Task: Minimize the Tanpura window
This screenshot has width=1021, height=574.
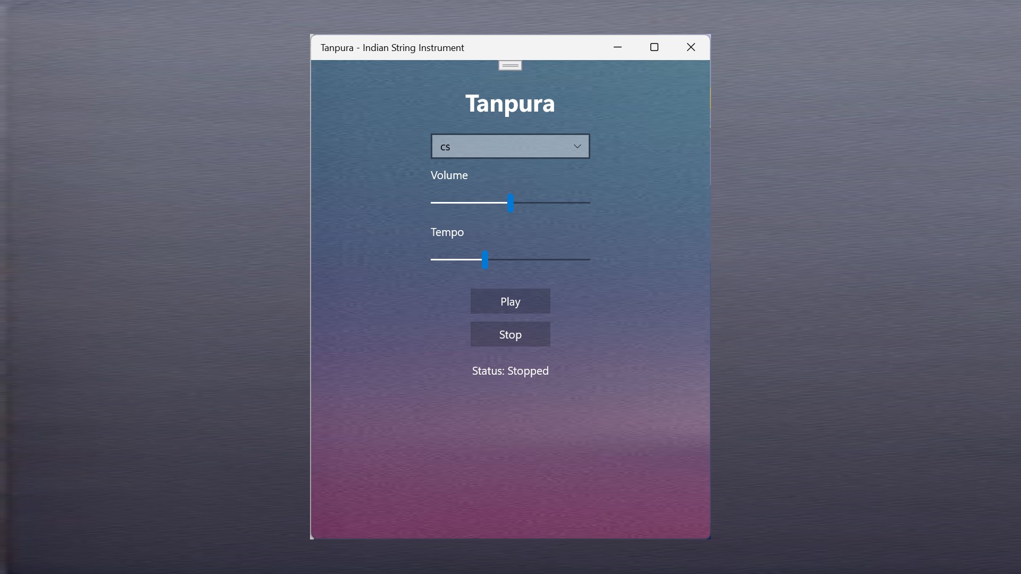Action: coord(617,47)
